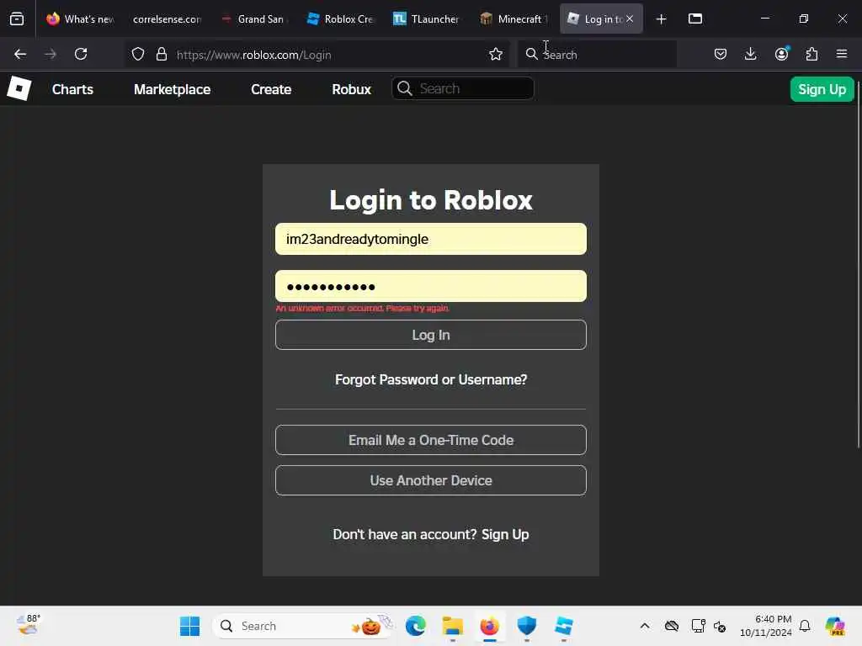
Task: Open Firefox View tabs list icon
Action: coord(17,19)
